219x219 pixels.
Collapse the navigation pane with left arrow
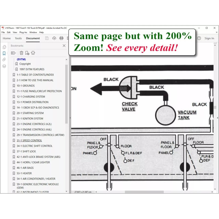coord(70,118)
